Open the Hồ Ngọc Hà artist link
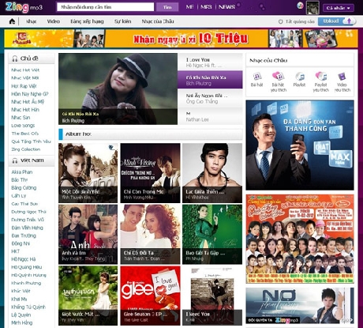 [x=24, y=259]
